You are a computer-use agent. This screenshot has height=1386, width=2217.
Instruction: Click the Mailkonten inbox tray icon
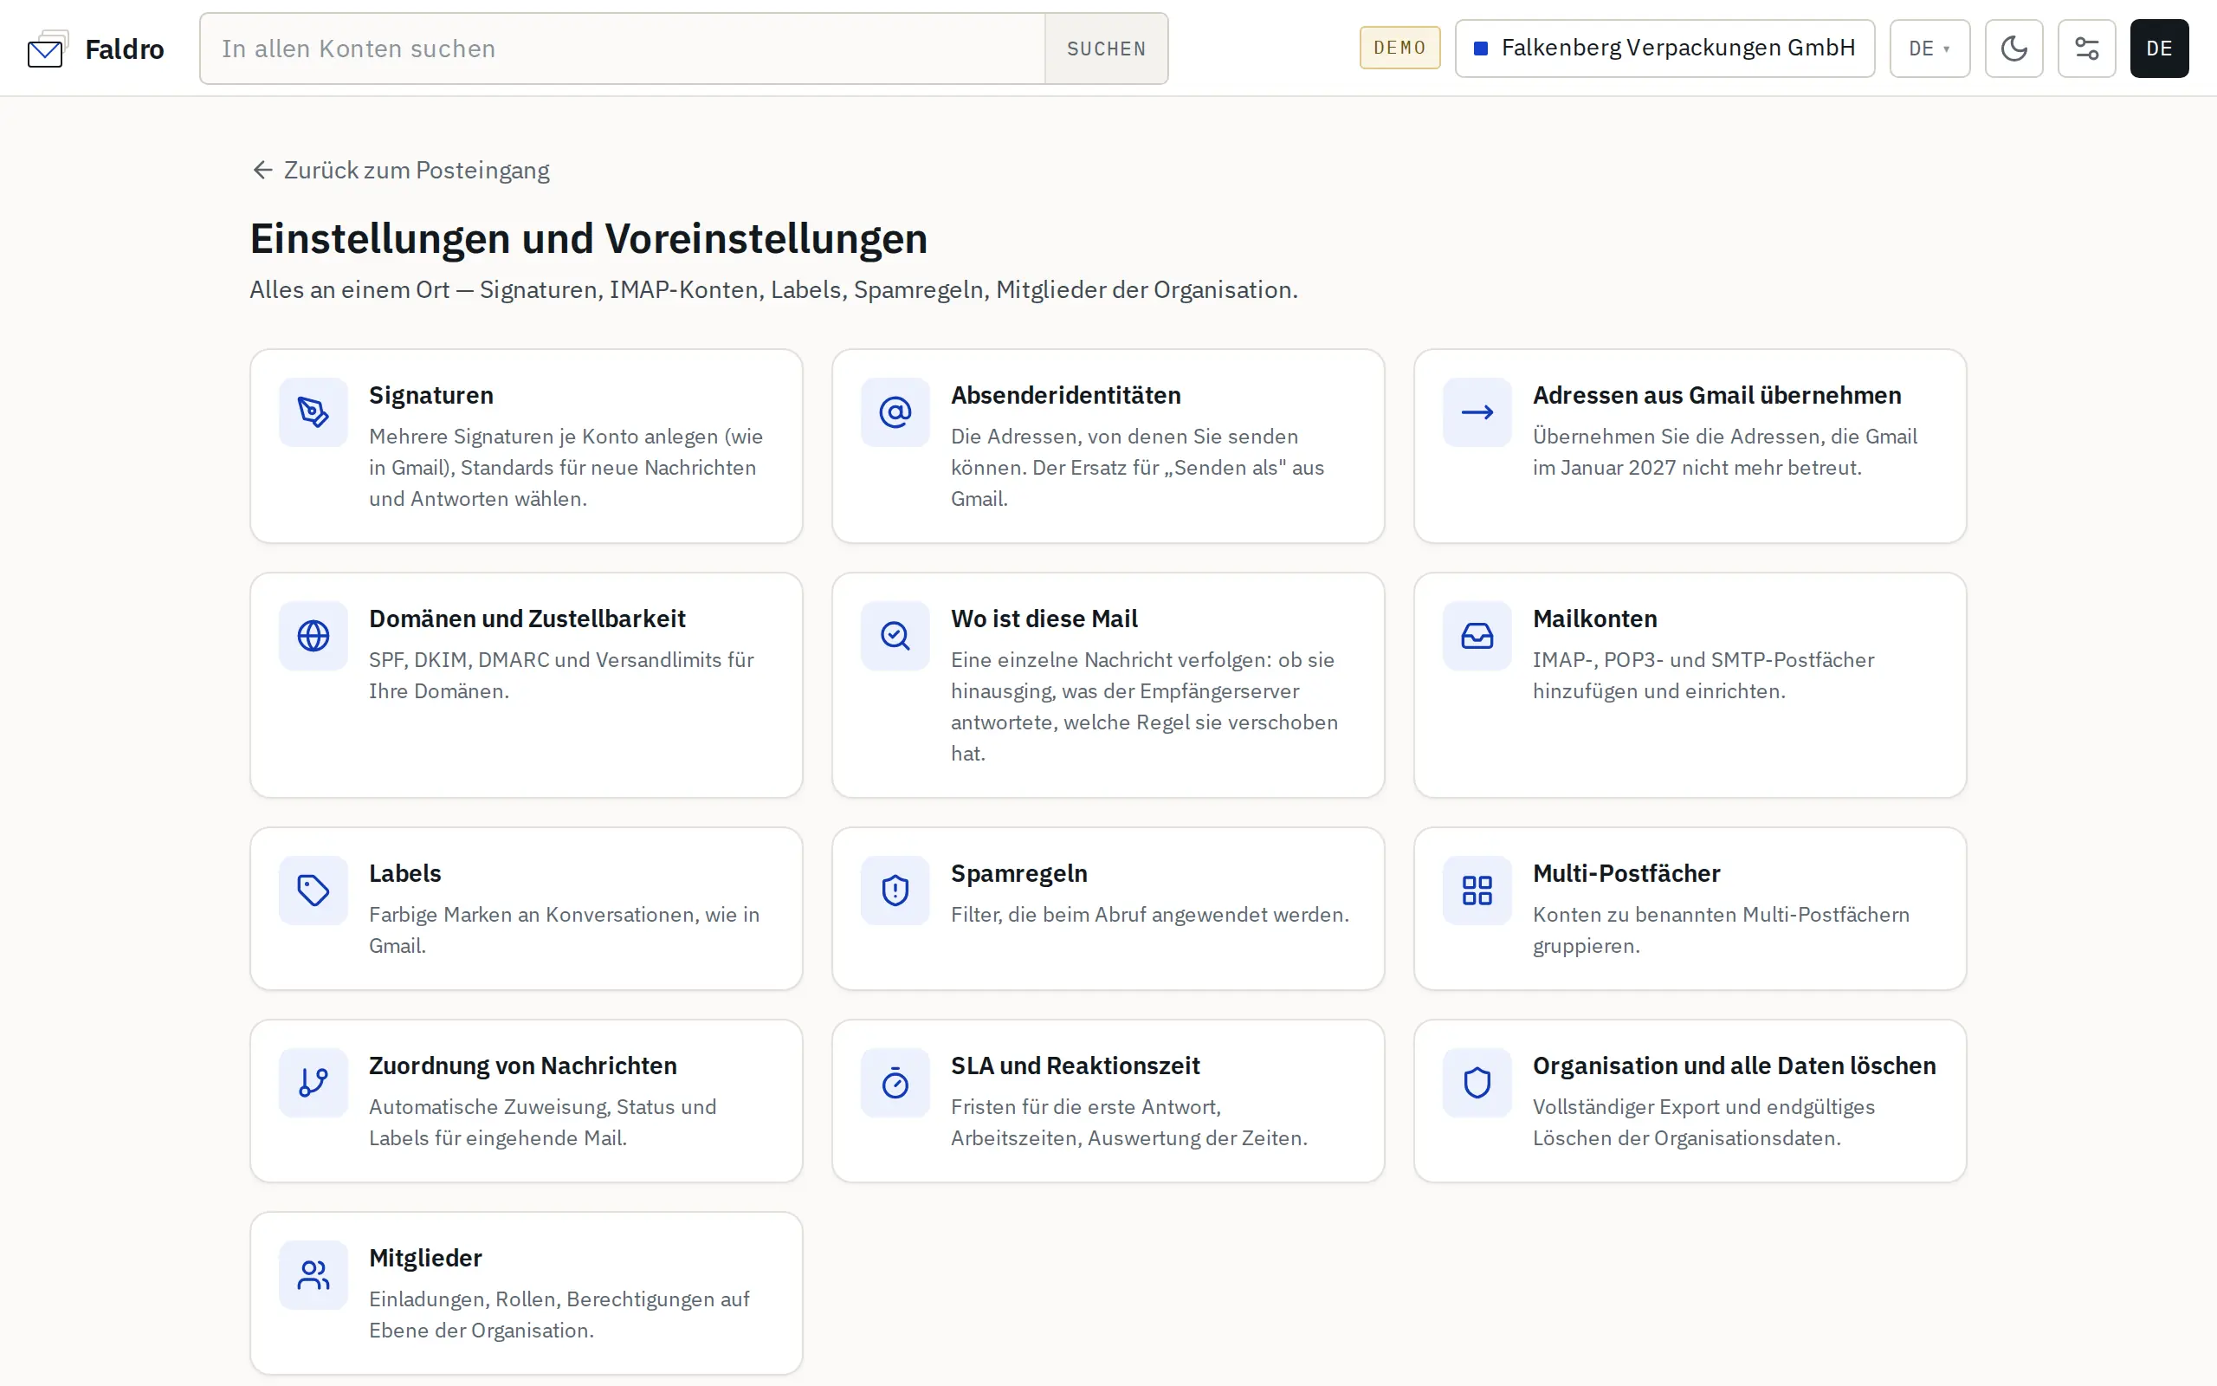pos(1477,636)
